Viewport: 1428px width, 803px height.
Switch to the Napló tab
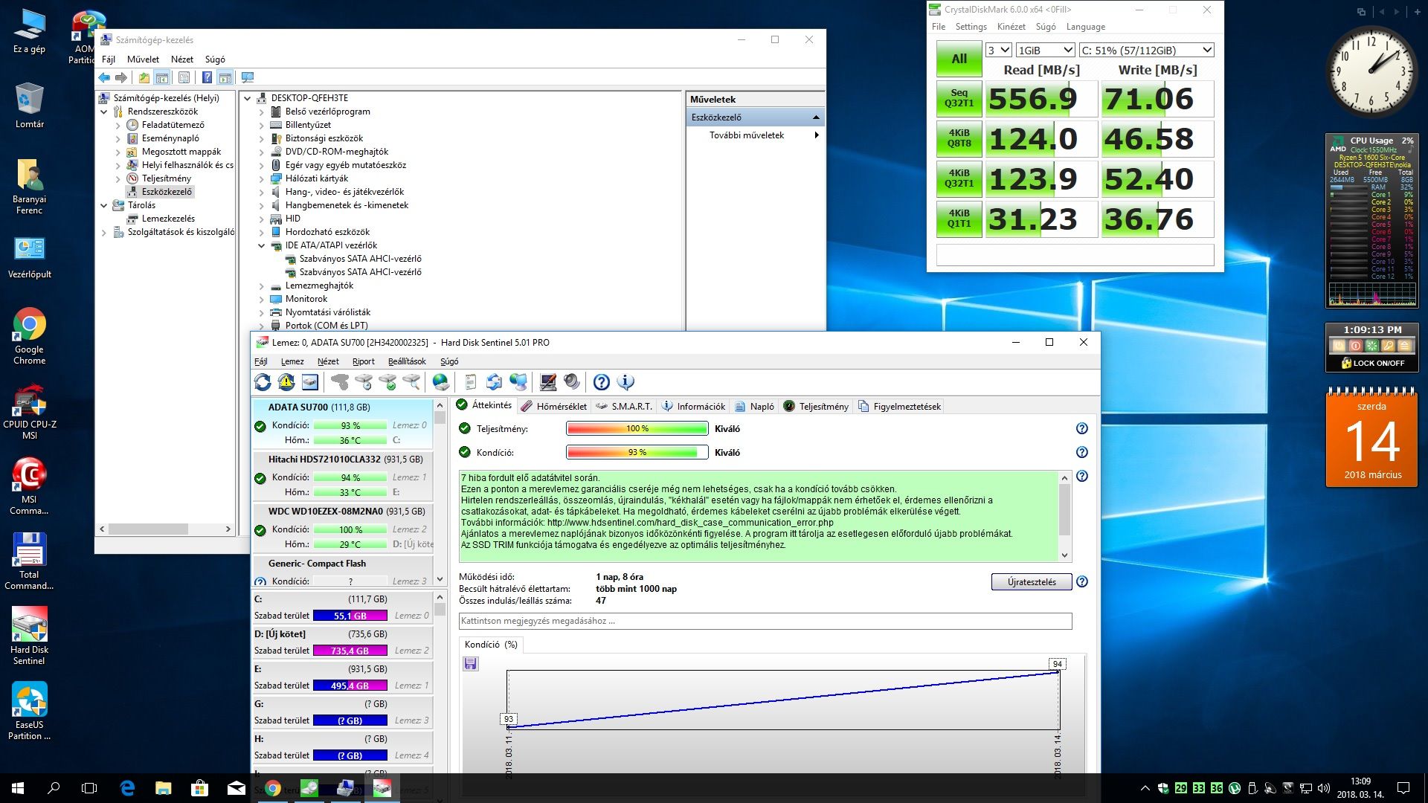pos(754,406)
